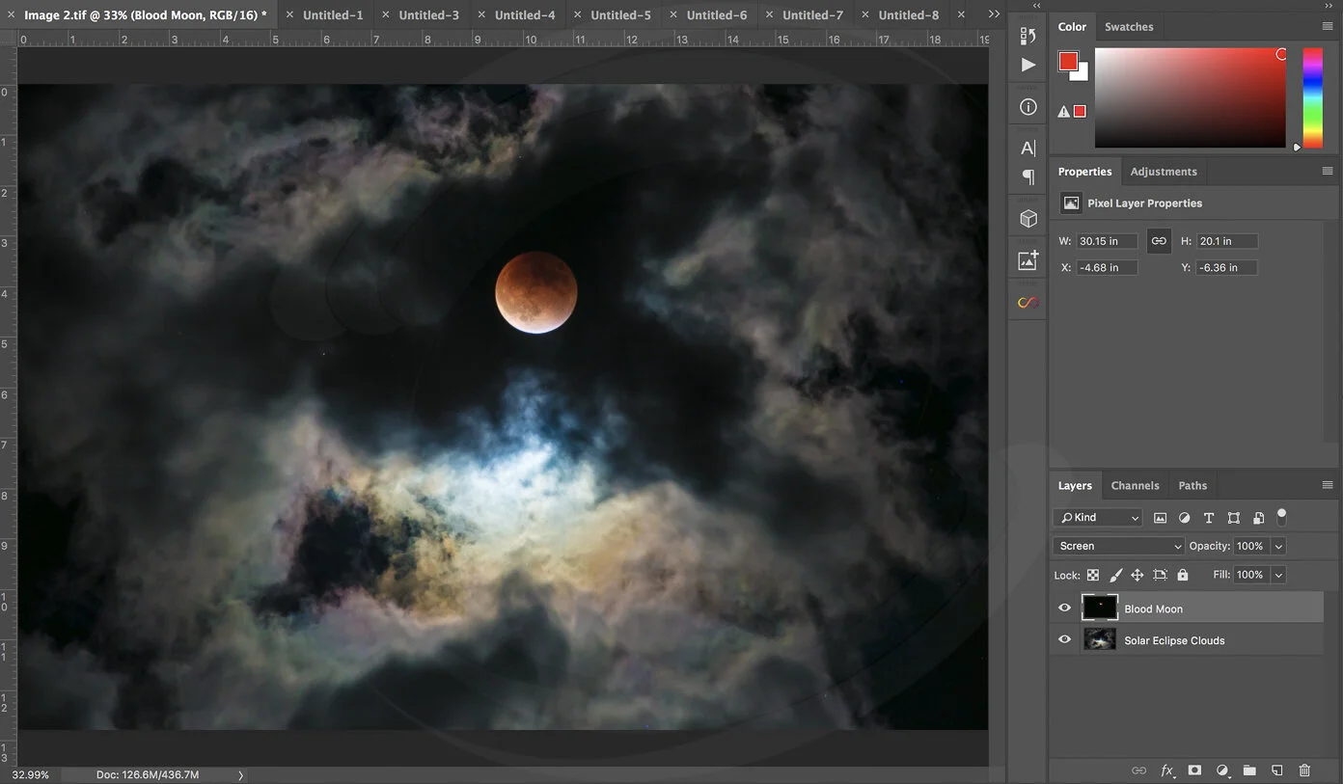This screenshot has height=784, width=1343.
Task: Open the Opacity dropdown arrow
Action: [1278, 546]
